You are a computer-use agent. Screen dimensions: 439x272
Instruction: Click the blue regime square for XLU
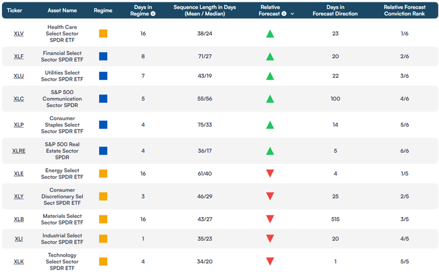(103, 76)
